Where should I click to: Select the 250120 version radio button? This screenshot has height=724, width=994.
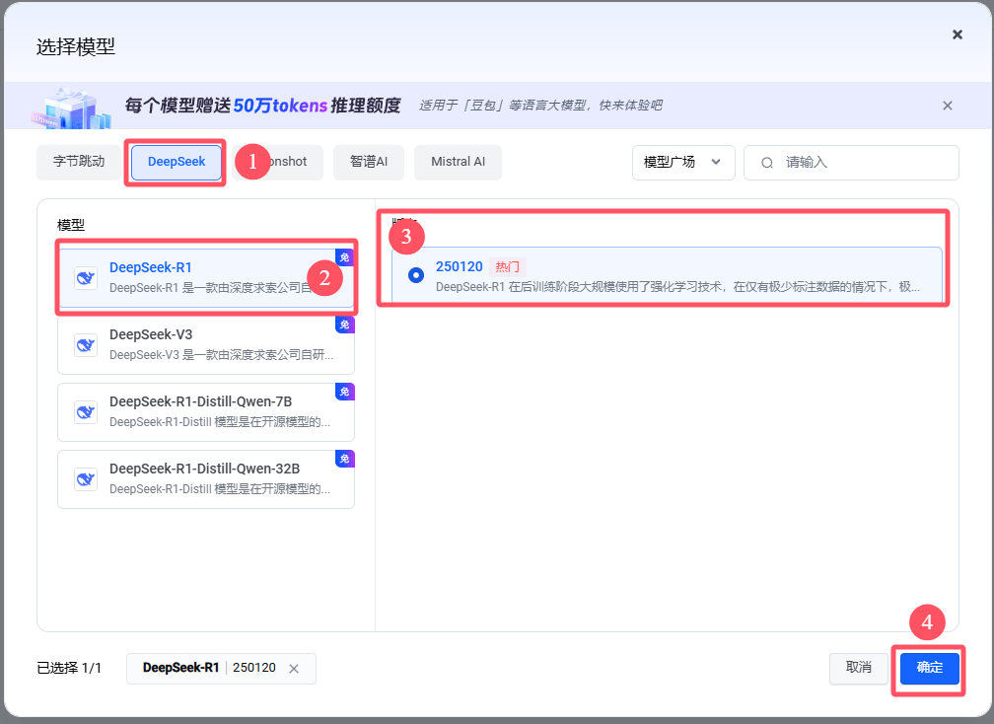point(416,275)
